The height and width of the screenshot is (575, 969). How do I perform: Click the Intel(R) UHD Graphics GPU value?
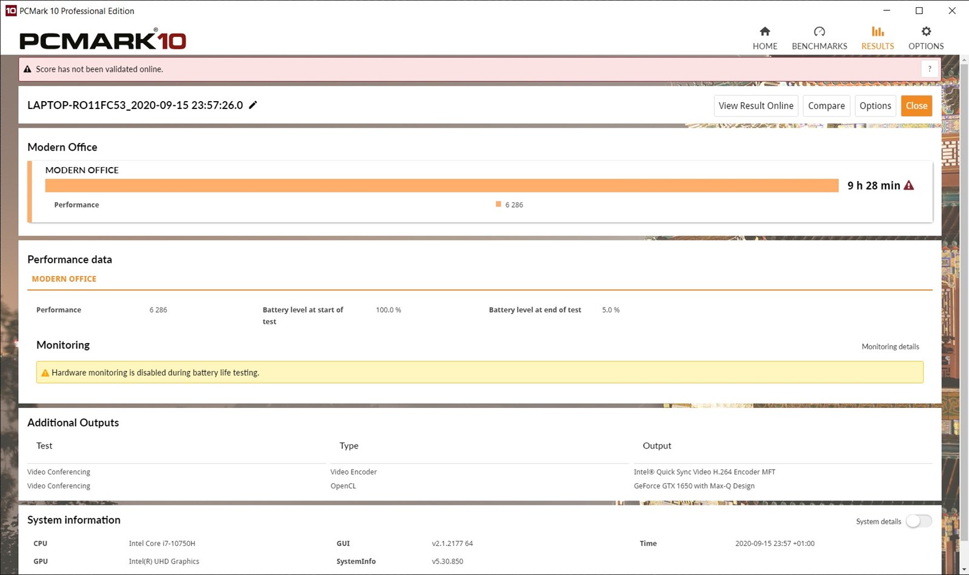point(164,562)
